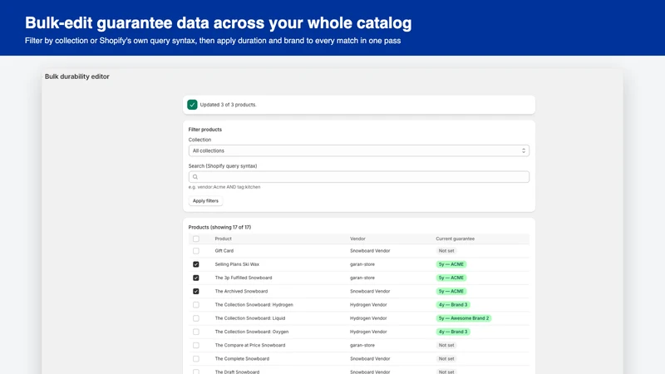Click the Bulk durability editor title
Image resolution: width=665 pixels, height=374 pixels.
[x=77, y=76]
